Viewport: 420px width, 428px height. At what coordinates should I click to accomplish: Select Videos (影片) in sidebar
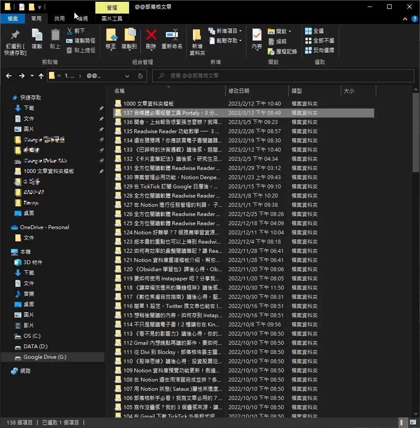tap(28, 325)
